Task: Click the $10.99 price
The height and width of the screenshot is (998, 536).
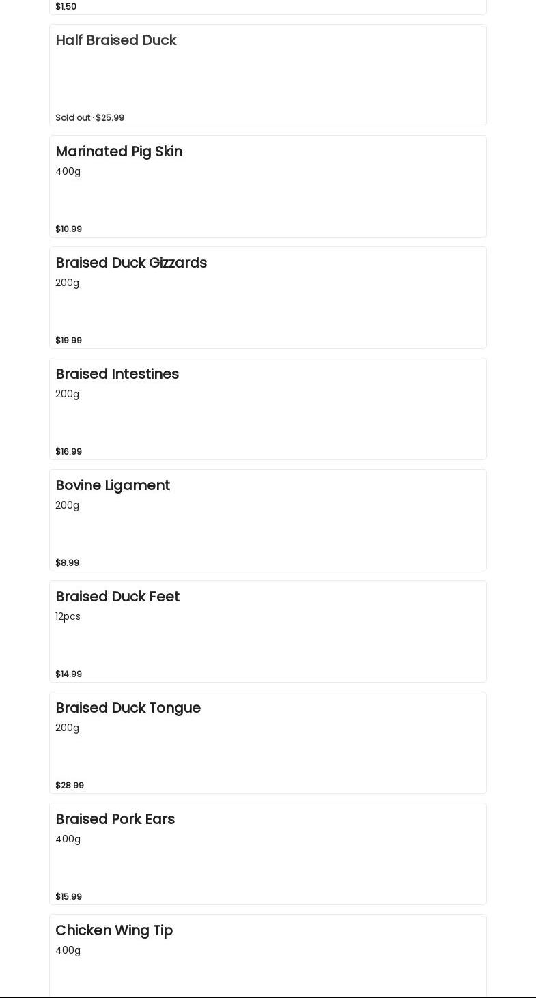Action: [68, 229]
